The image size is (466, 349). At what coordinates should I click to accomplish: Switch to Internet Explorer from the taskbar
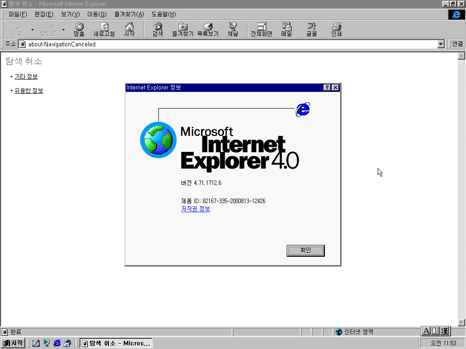(116, 343)
